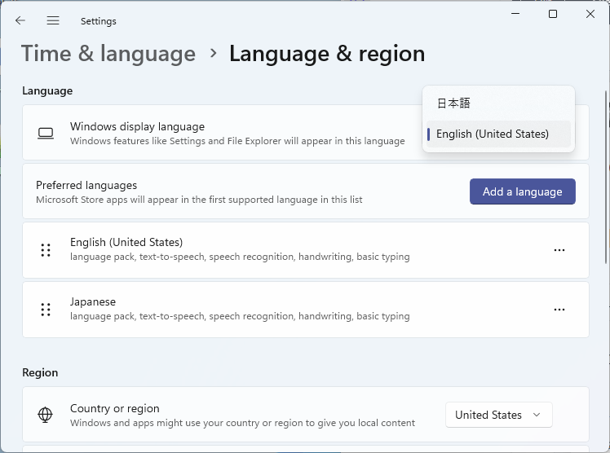Open more options for English (United States) language

coord(559,250)
